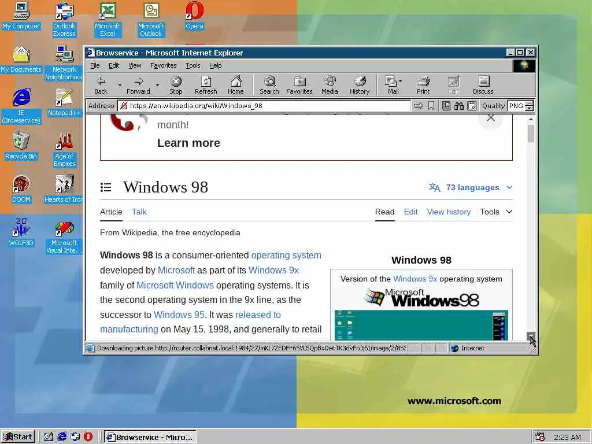Screen dimensions: 592x444
Task: Click the Quality stepper up arrow
Action: click(530, 103)
